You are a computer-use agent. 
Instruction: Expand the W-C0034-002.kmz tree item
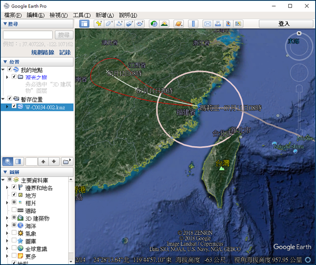(x=7, y=107)
